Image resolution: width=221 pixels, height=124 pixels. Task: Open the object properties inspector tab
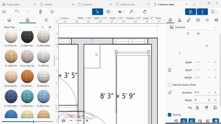[170, 20]
